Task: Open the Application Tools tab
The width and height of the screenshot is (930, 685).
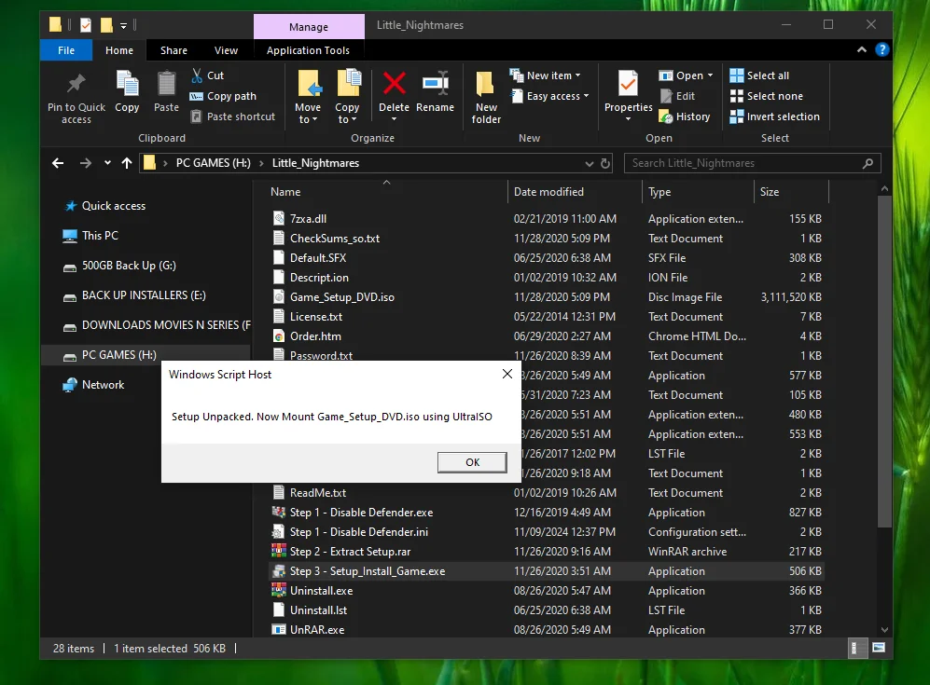Action: (x=308, y=50)
